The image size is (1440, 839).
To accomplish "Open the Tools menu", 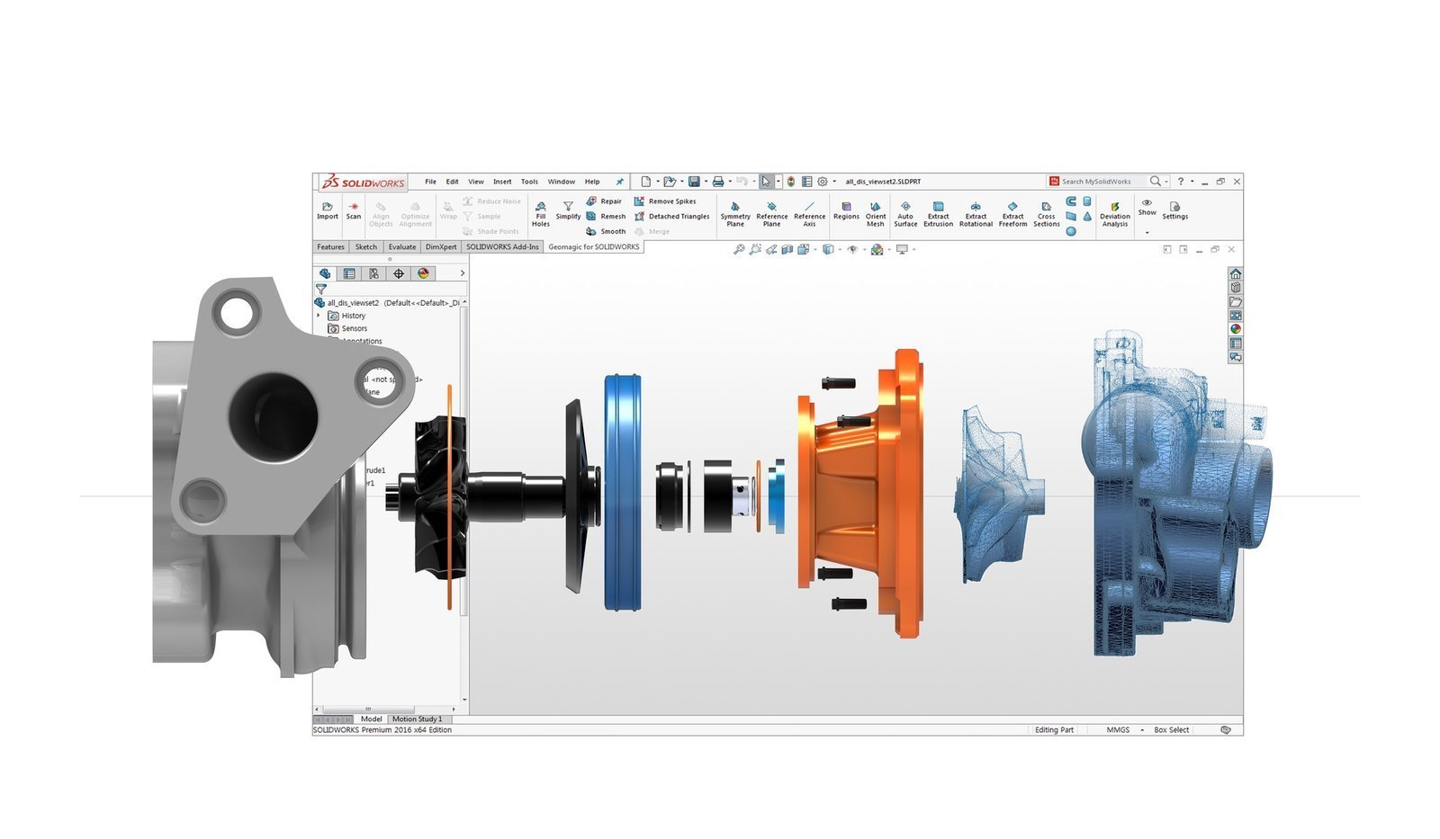I will (x=529, y=182).
